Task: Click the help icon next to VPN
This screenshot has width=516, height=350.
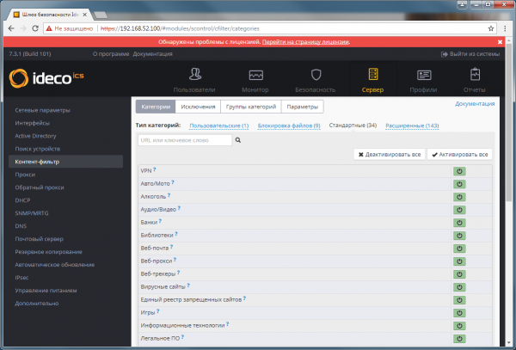Action: (156, 169)
